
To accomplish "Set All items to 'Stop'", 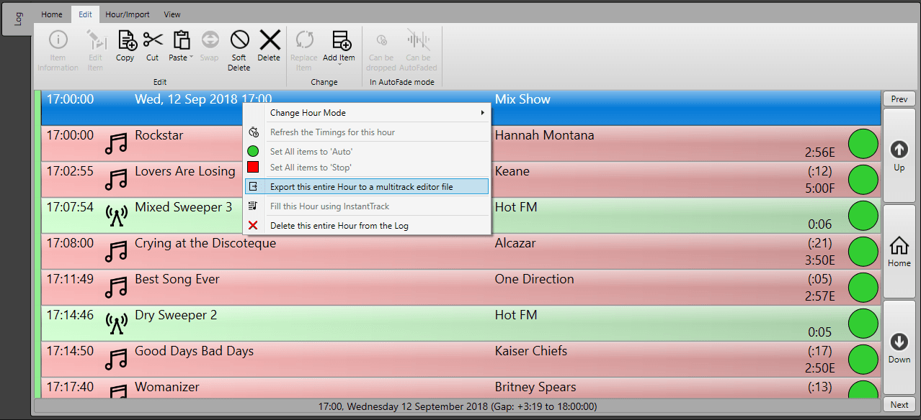I will pos(311,167).
